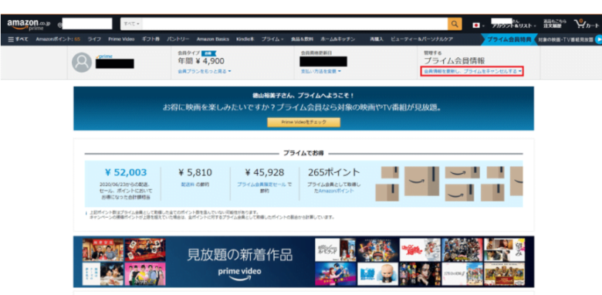Click inside the main search field
The width and height of the screenshot is (602, 295).
(295, 24)
